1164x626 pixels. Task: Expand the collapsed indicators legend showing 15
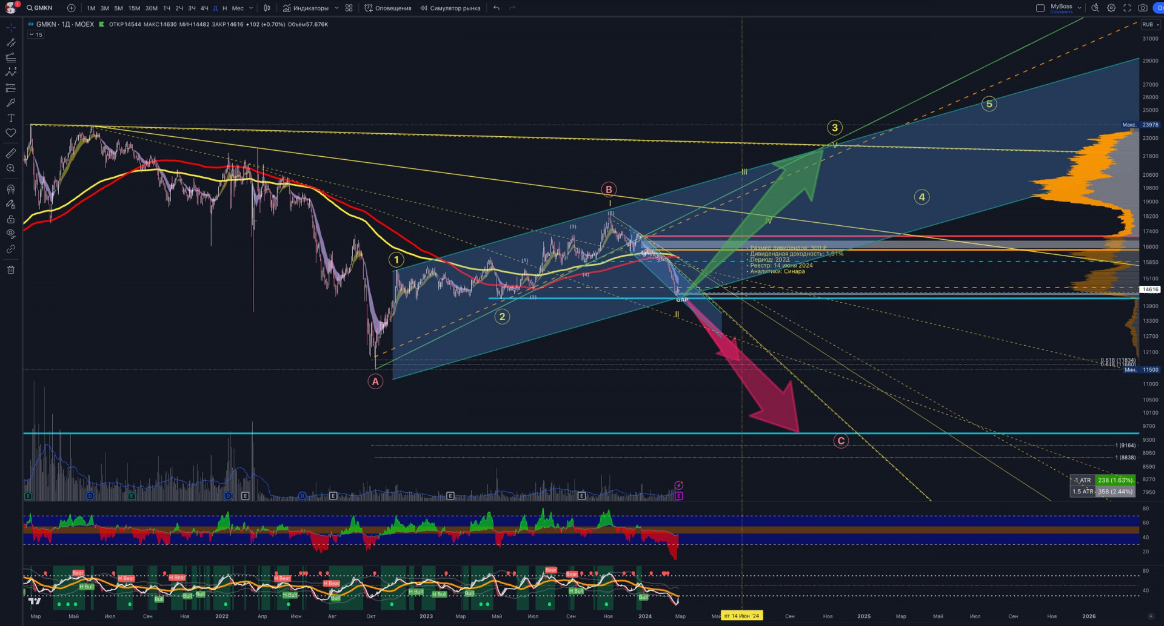click(36, 35)
